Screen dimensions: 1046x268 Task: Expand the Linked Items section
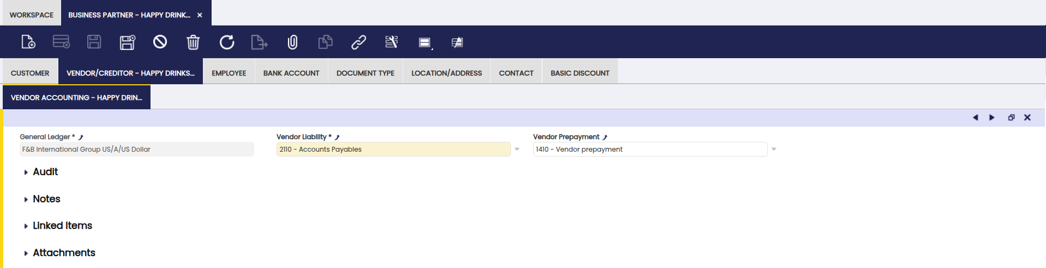pyautogui.click(x=62, y=226)
